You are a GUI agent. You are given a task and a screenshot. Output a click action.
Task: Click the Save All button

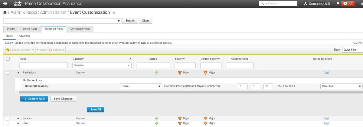point(96,109)
